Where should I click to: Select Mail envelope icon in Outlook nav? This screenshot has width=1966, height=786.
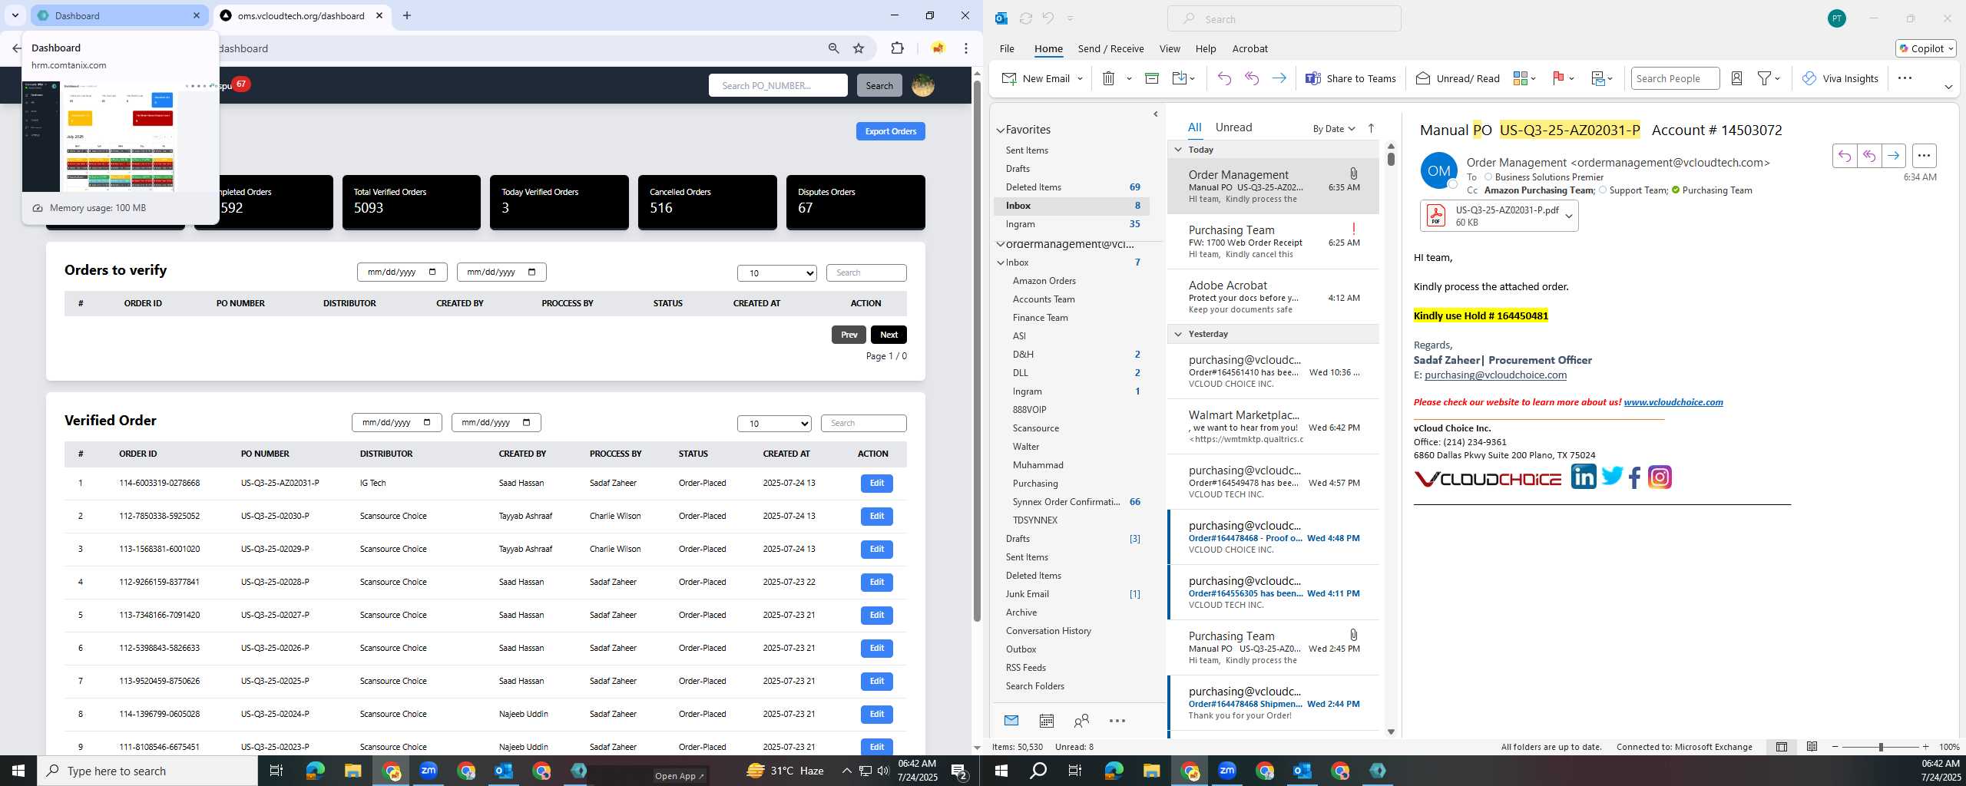1011,721
